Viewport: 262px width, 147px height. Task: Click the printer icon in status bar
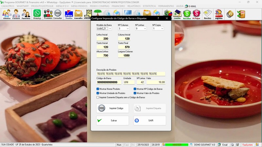233,145
